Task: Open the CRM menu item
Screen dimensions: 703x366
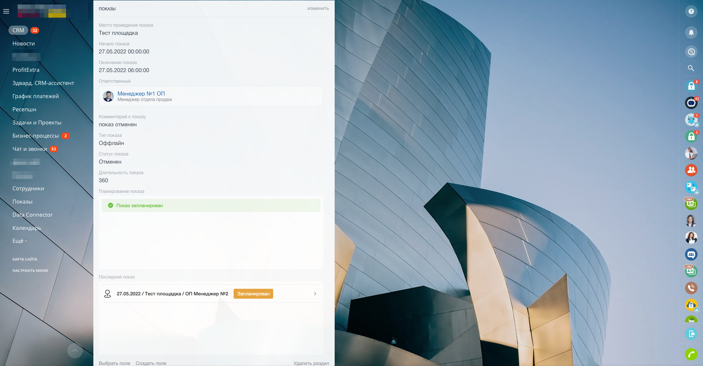Action: (x=18, y=30)
